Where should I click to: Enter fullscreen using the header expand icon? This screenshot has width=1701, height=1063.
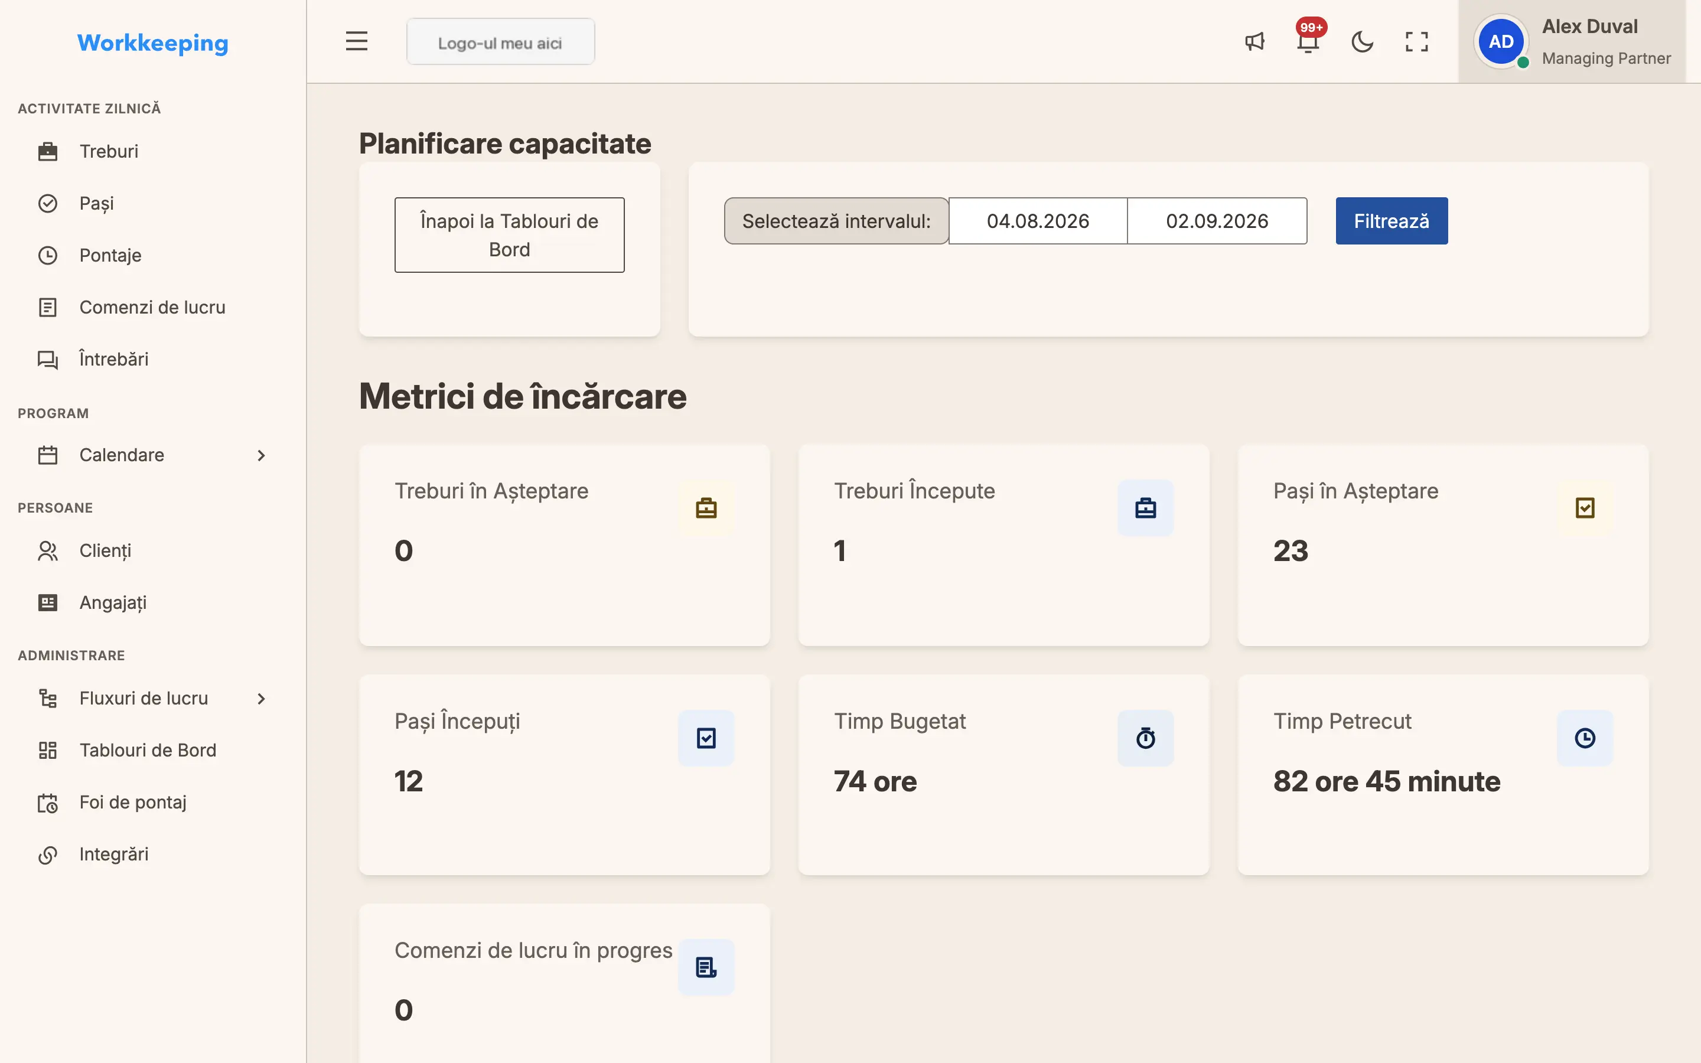1416,41
